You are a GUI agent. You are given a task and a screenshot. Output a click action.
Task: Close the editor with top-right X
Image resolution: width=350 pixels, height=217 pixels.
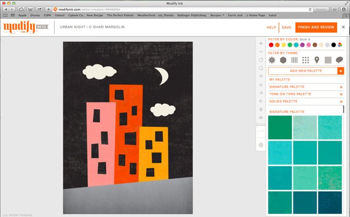[343, 27]
